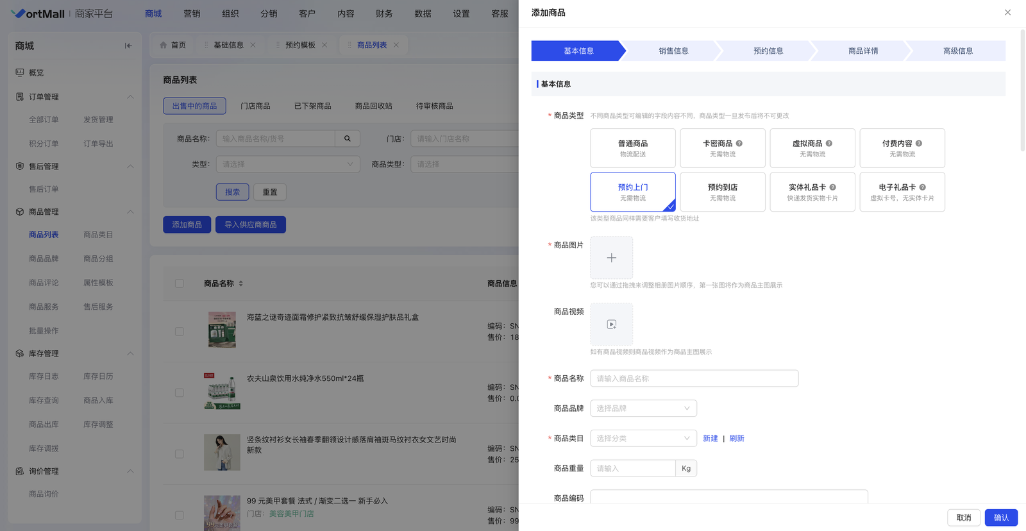
Task: Select the 普通商品 product type option
Action: (x=632, y=148)
